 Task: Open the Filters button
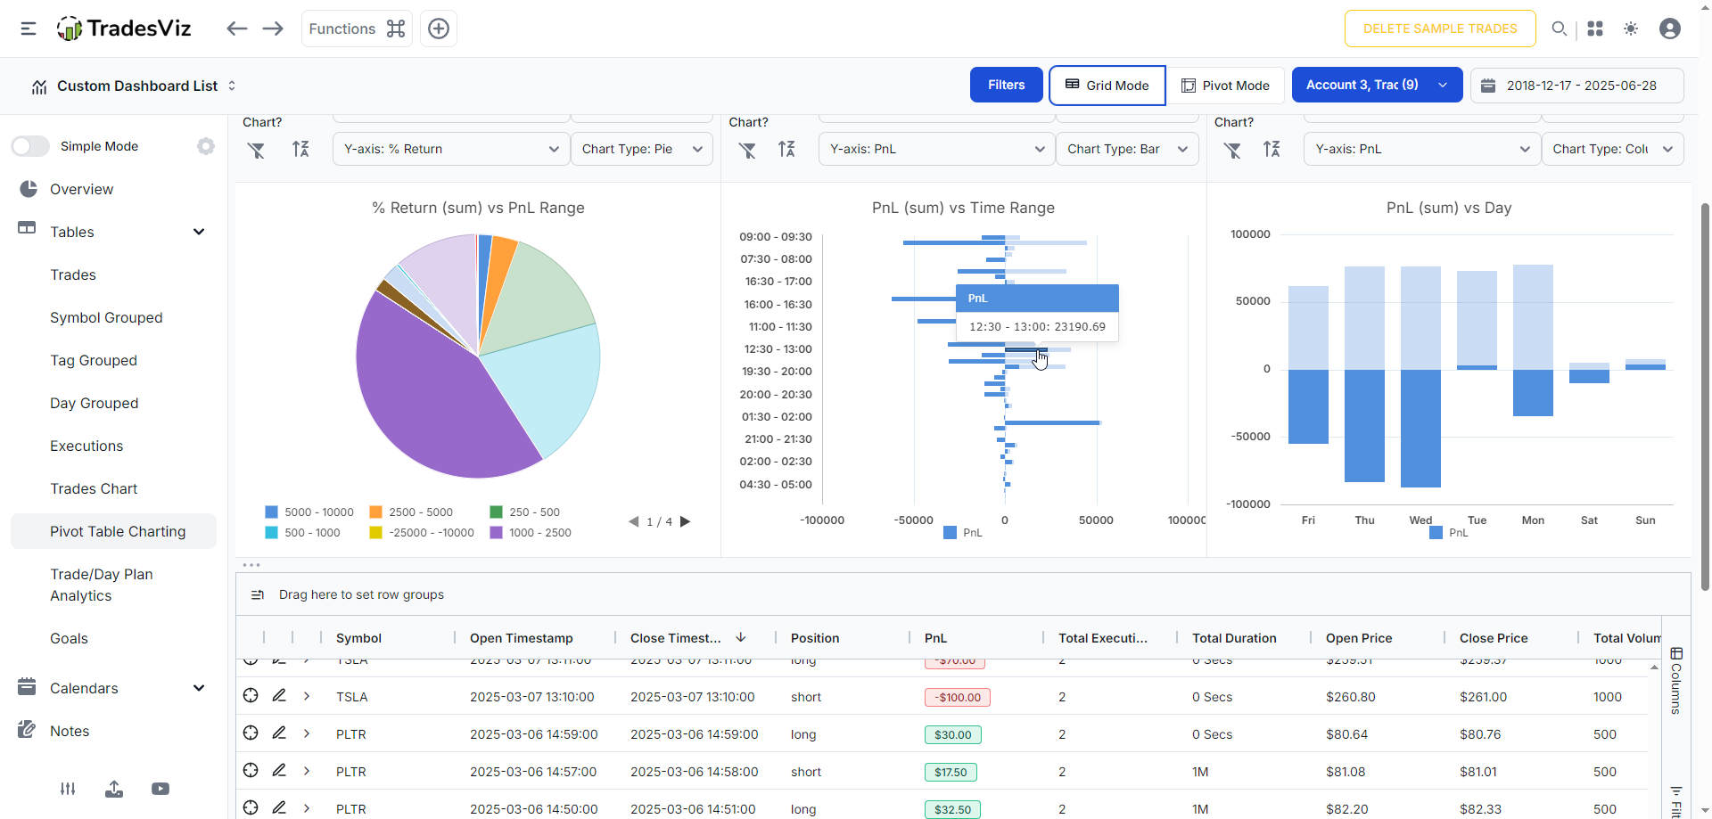tap(1007, 85)
